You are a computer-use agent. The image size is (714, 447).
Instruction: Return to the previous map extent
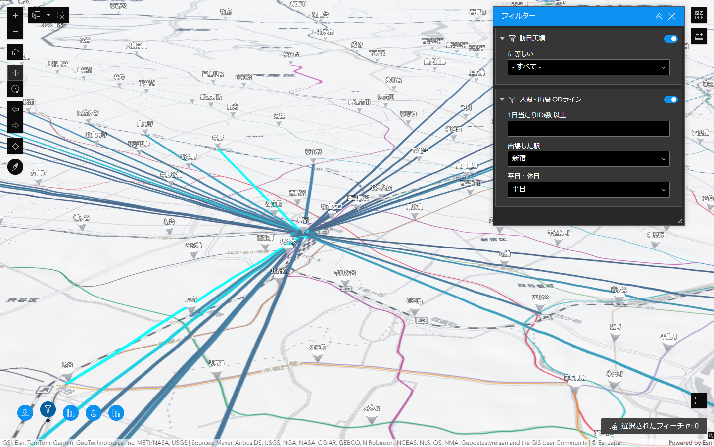click(x=15, y=109)
